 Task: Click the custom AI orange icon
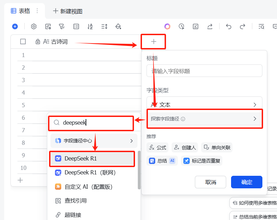58,187
